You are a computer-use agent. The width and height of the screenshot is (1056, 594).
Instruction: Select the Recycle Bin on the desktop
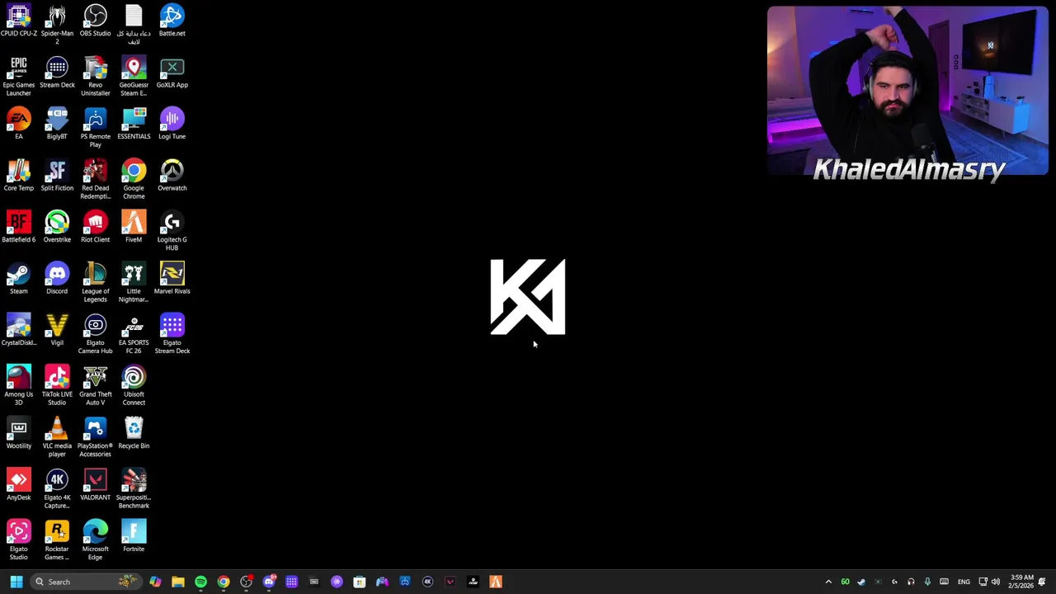[x=134, y=434]
